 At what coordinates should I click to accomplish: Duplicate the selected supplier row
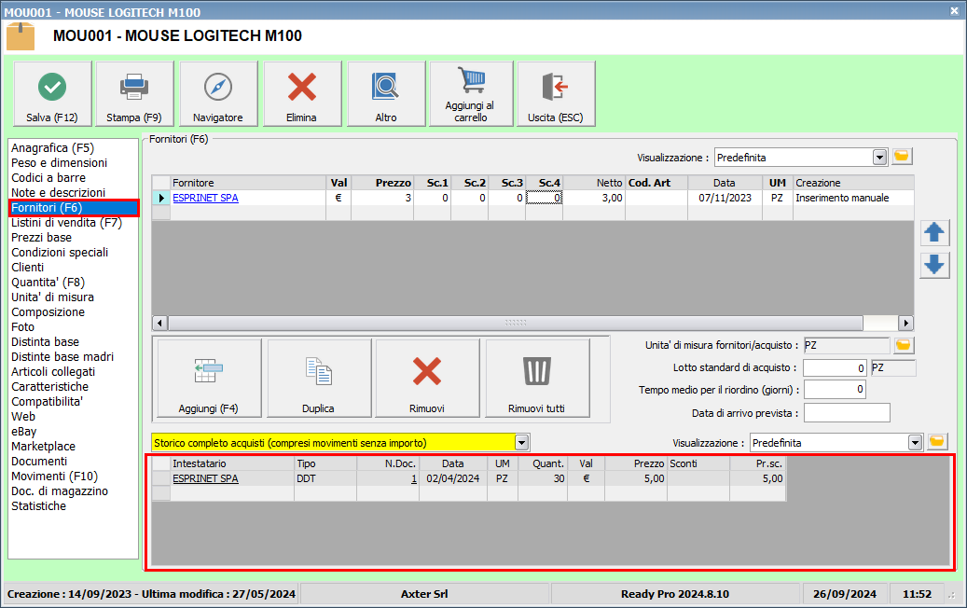click(318, 378)
